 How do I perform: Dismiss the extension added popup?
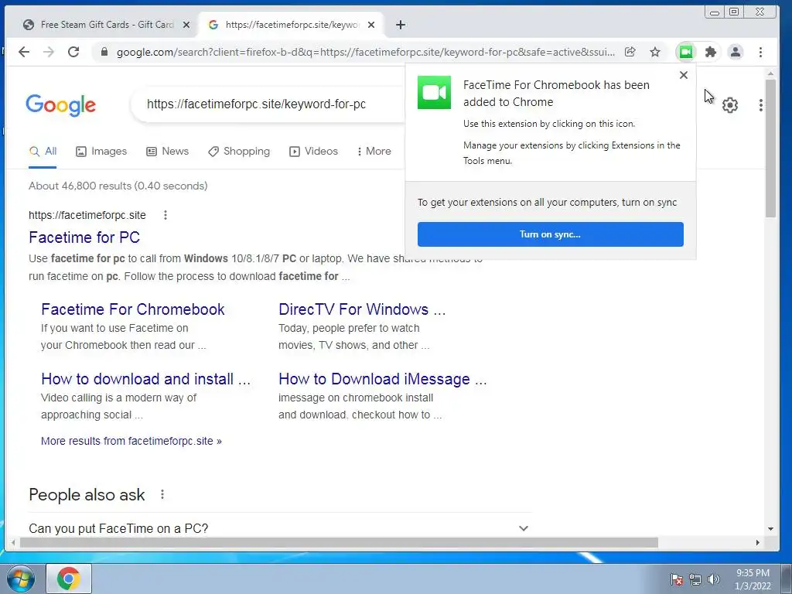pos(684,75)
